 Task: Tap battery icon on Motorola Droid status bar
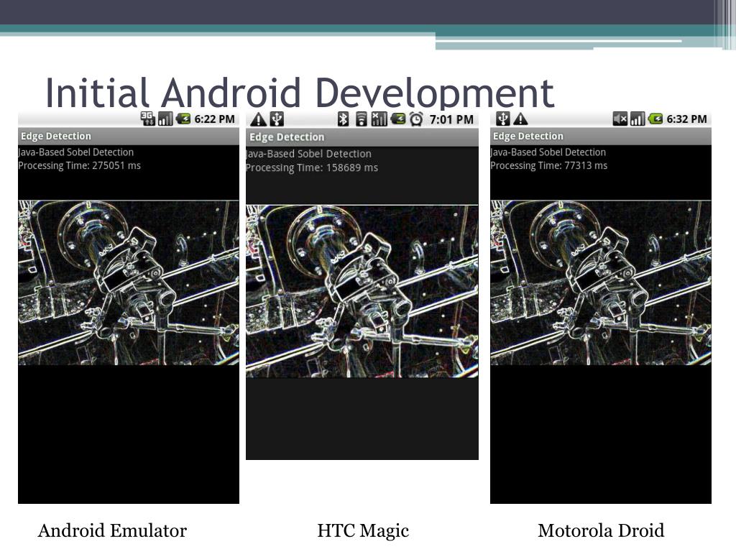tap(655, 119)
